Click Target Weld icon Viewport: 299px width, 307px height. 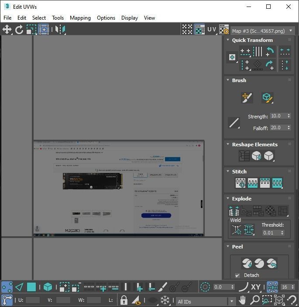(237, 229)
